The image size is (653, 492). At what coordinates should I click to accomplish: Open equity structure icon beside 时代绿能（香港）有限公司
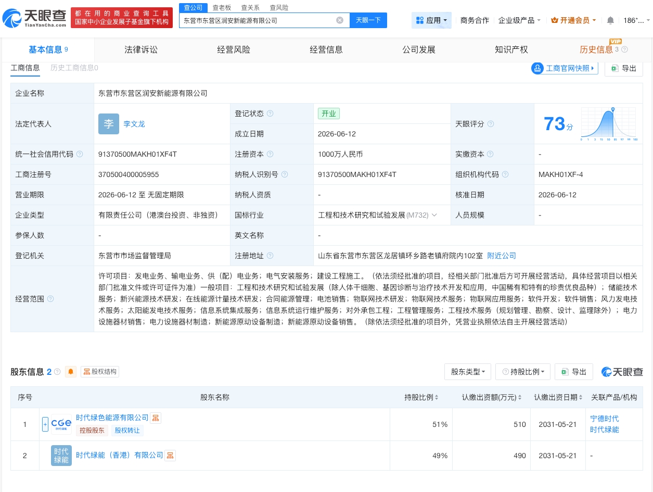coord(170,456)
